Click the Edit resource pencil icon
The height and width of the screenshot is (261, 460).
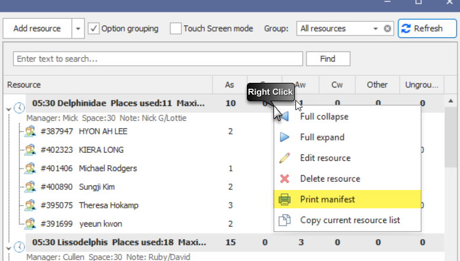[x=284, y=158]
